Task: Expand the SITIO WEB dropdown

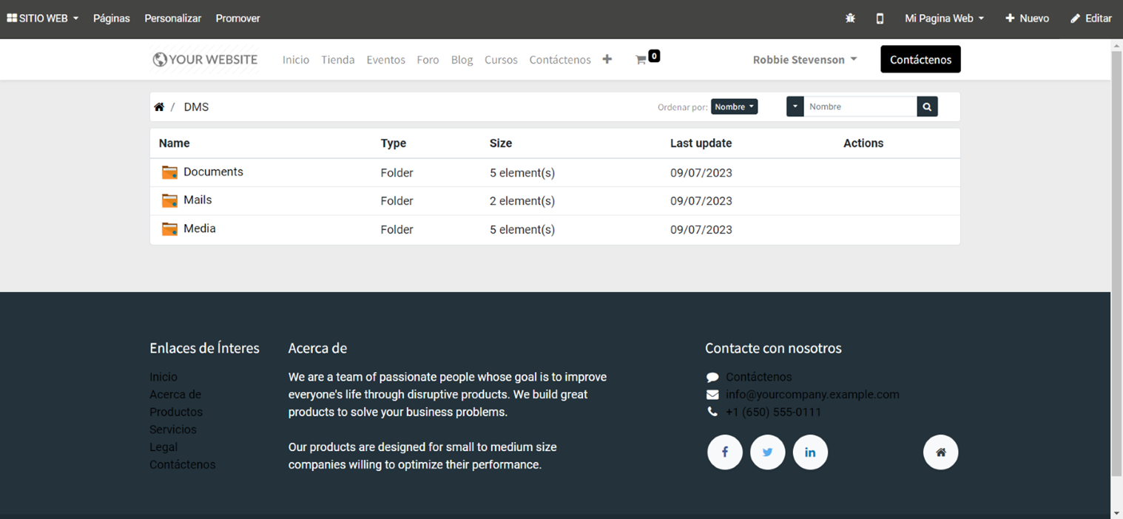Action: tap(43, 18)
